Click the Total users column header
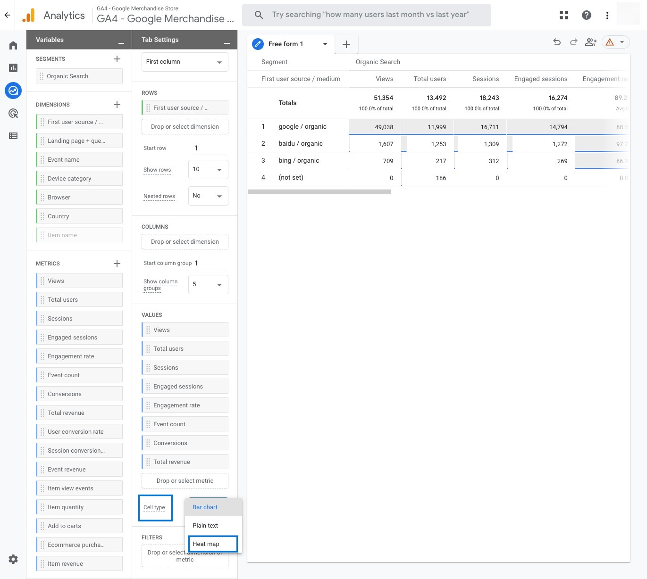Image resolution: width=647 pixels, height=579 pixels. point(429,79)
